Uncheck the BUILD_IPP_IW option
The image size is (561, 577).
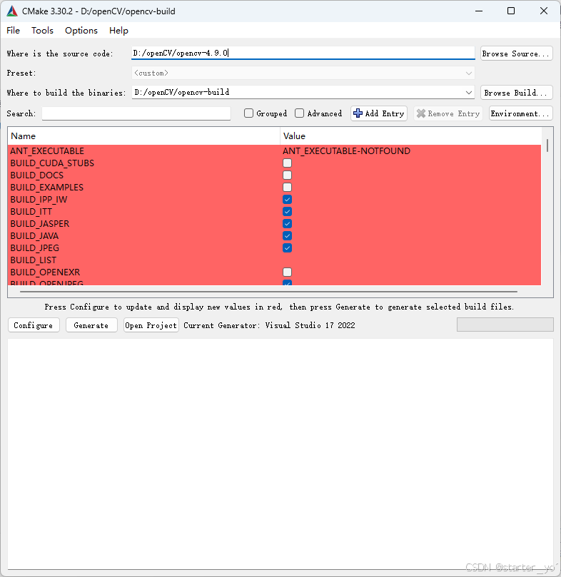pyautogui.click(x=288, y=200)
